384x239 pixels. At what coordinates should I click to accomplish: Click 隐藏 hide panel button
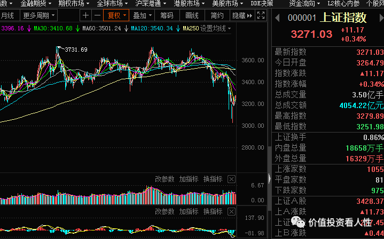[242, 15]
